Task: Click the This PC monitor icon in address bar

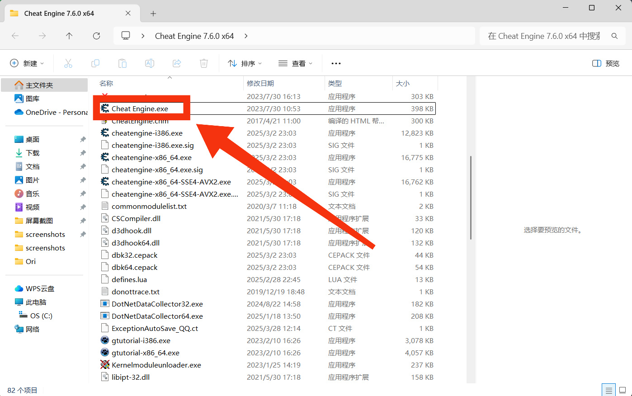Action: tap(126, 36)
